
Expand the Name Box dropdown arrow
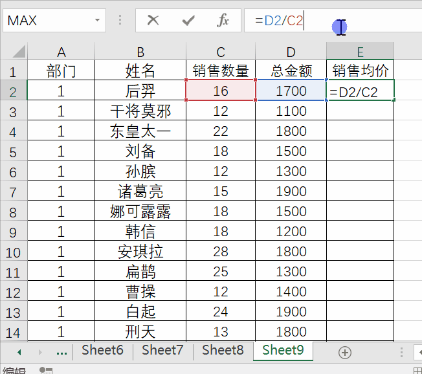tap(97, 20)
